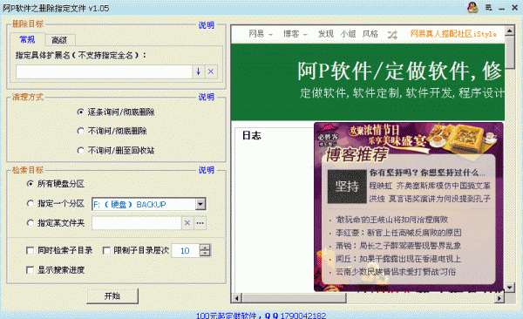Click horizontal scrollbar left arrow
The width and height of the screenshot is (523, 319).
pos(236,298)
